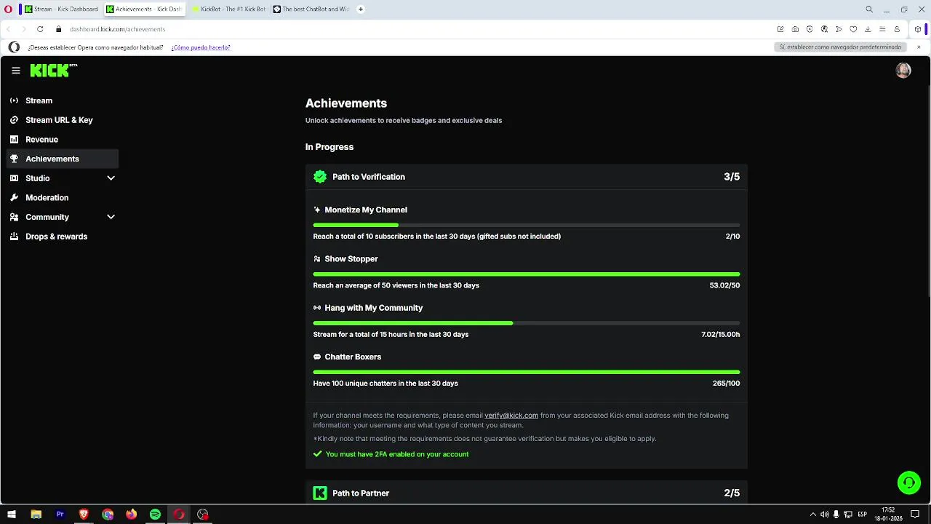Viewport: 931px width, 524px height.
Task: Switch to the KickBot browser tab
Action: (x=229, y=9)
